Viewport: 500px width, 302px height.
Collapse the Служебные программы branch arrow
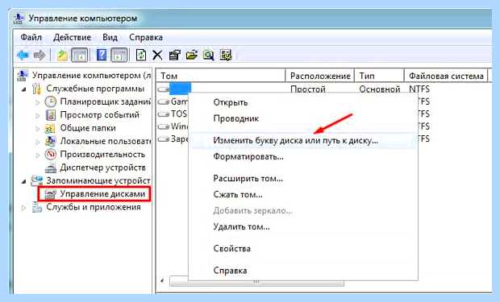tap(24, 89)
